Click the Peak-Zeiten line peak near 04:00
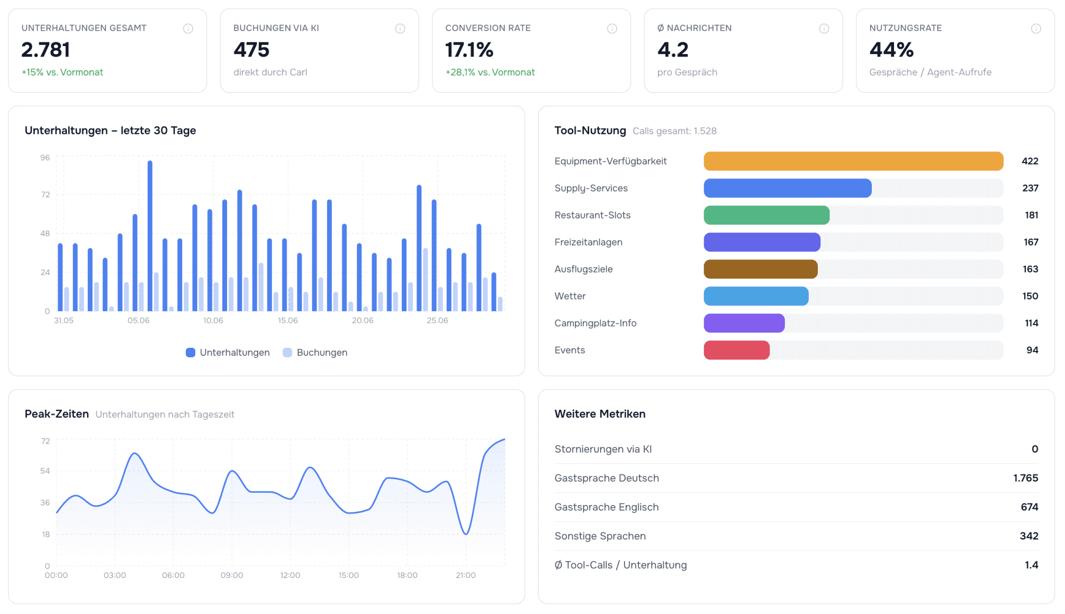 tap(135, 454)
